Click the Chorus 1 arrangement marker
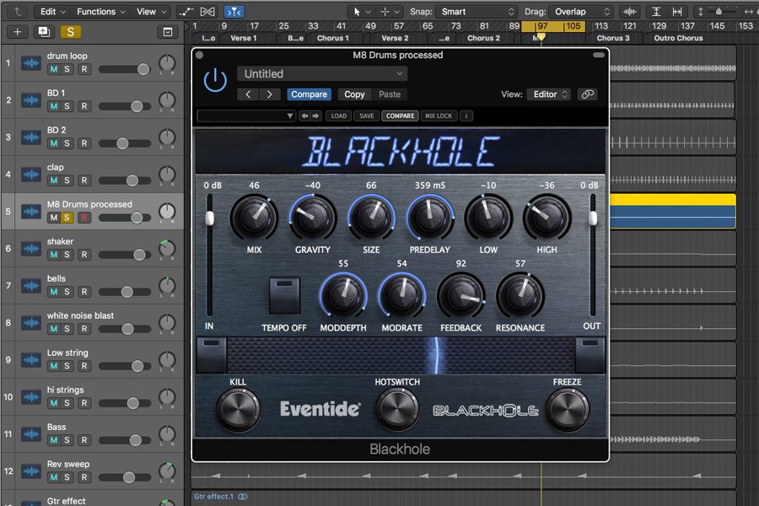The image size is (759, 506). pyautogui.click(x=331, y=38)
